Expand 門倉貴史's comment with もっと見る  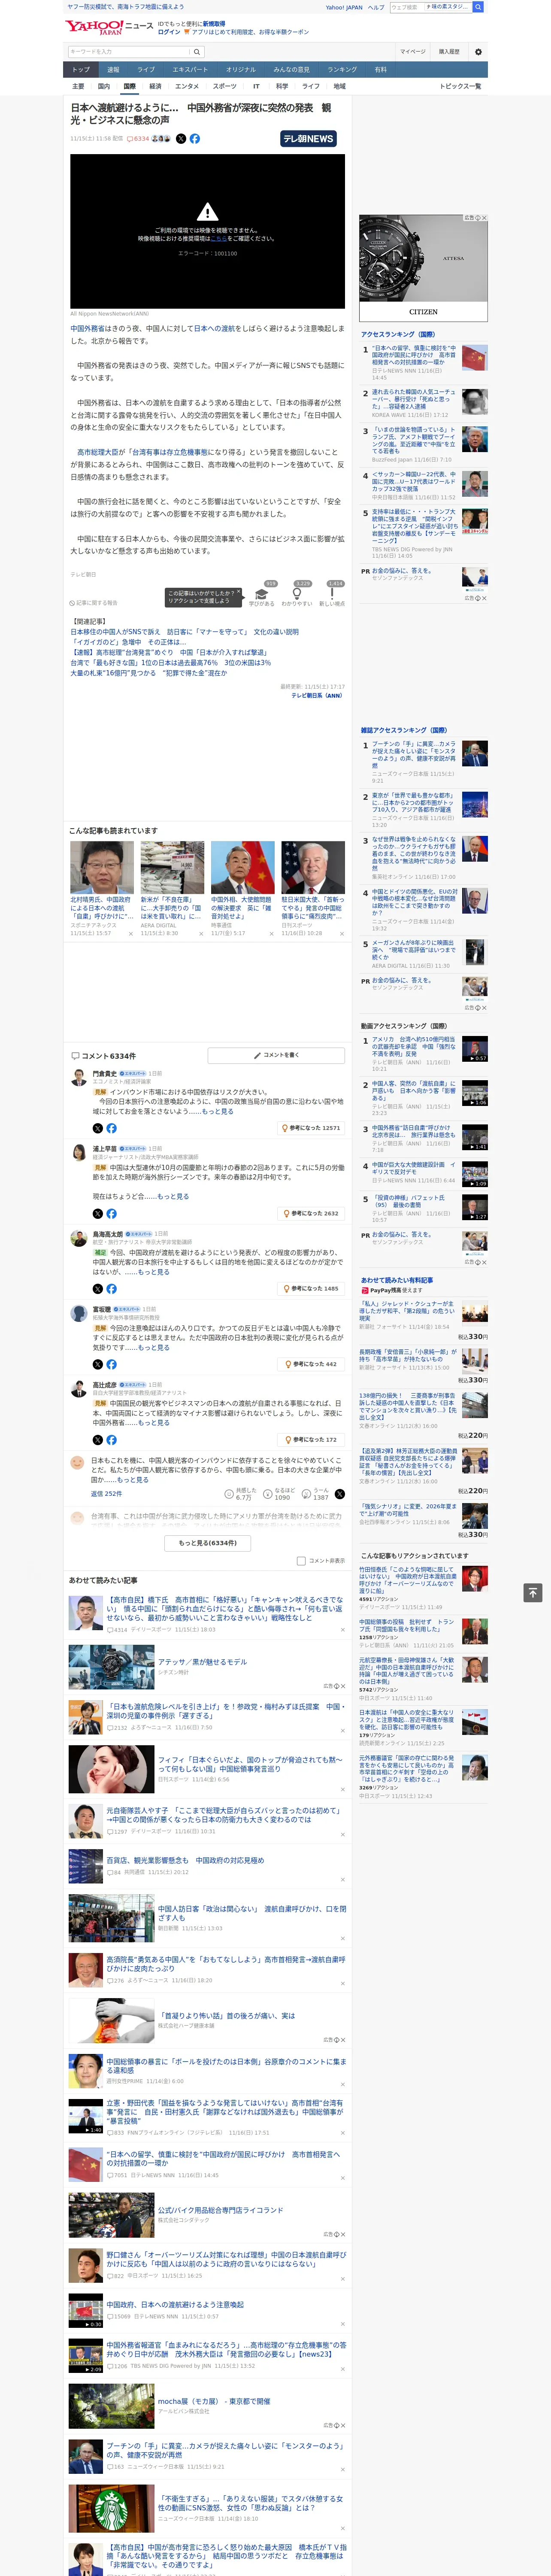click(218, 1111)
